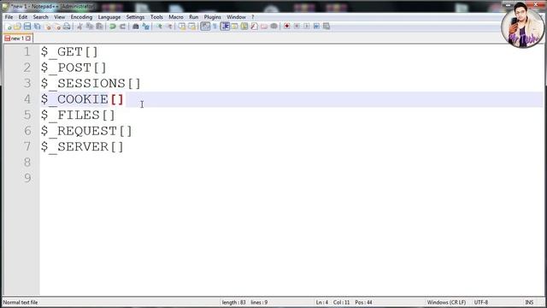Open the Macro menu
Viewport: 547px width, 308px height.
pyautogui.click(x=176, y=17)
